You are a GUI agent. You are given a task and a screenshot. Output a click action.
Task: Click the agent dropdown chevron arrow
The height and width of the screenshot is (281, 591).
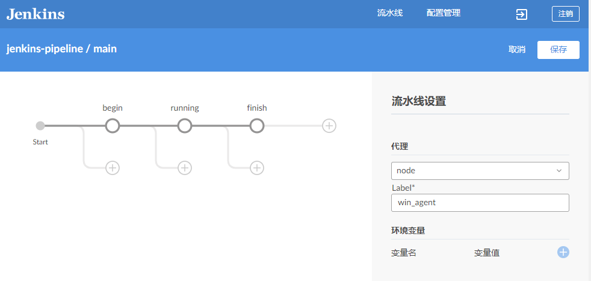coord(559,171)
